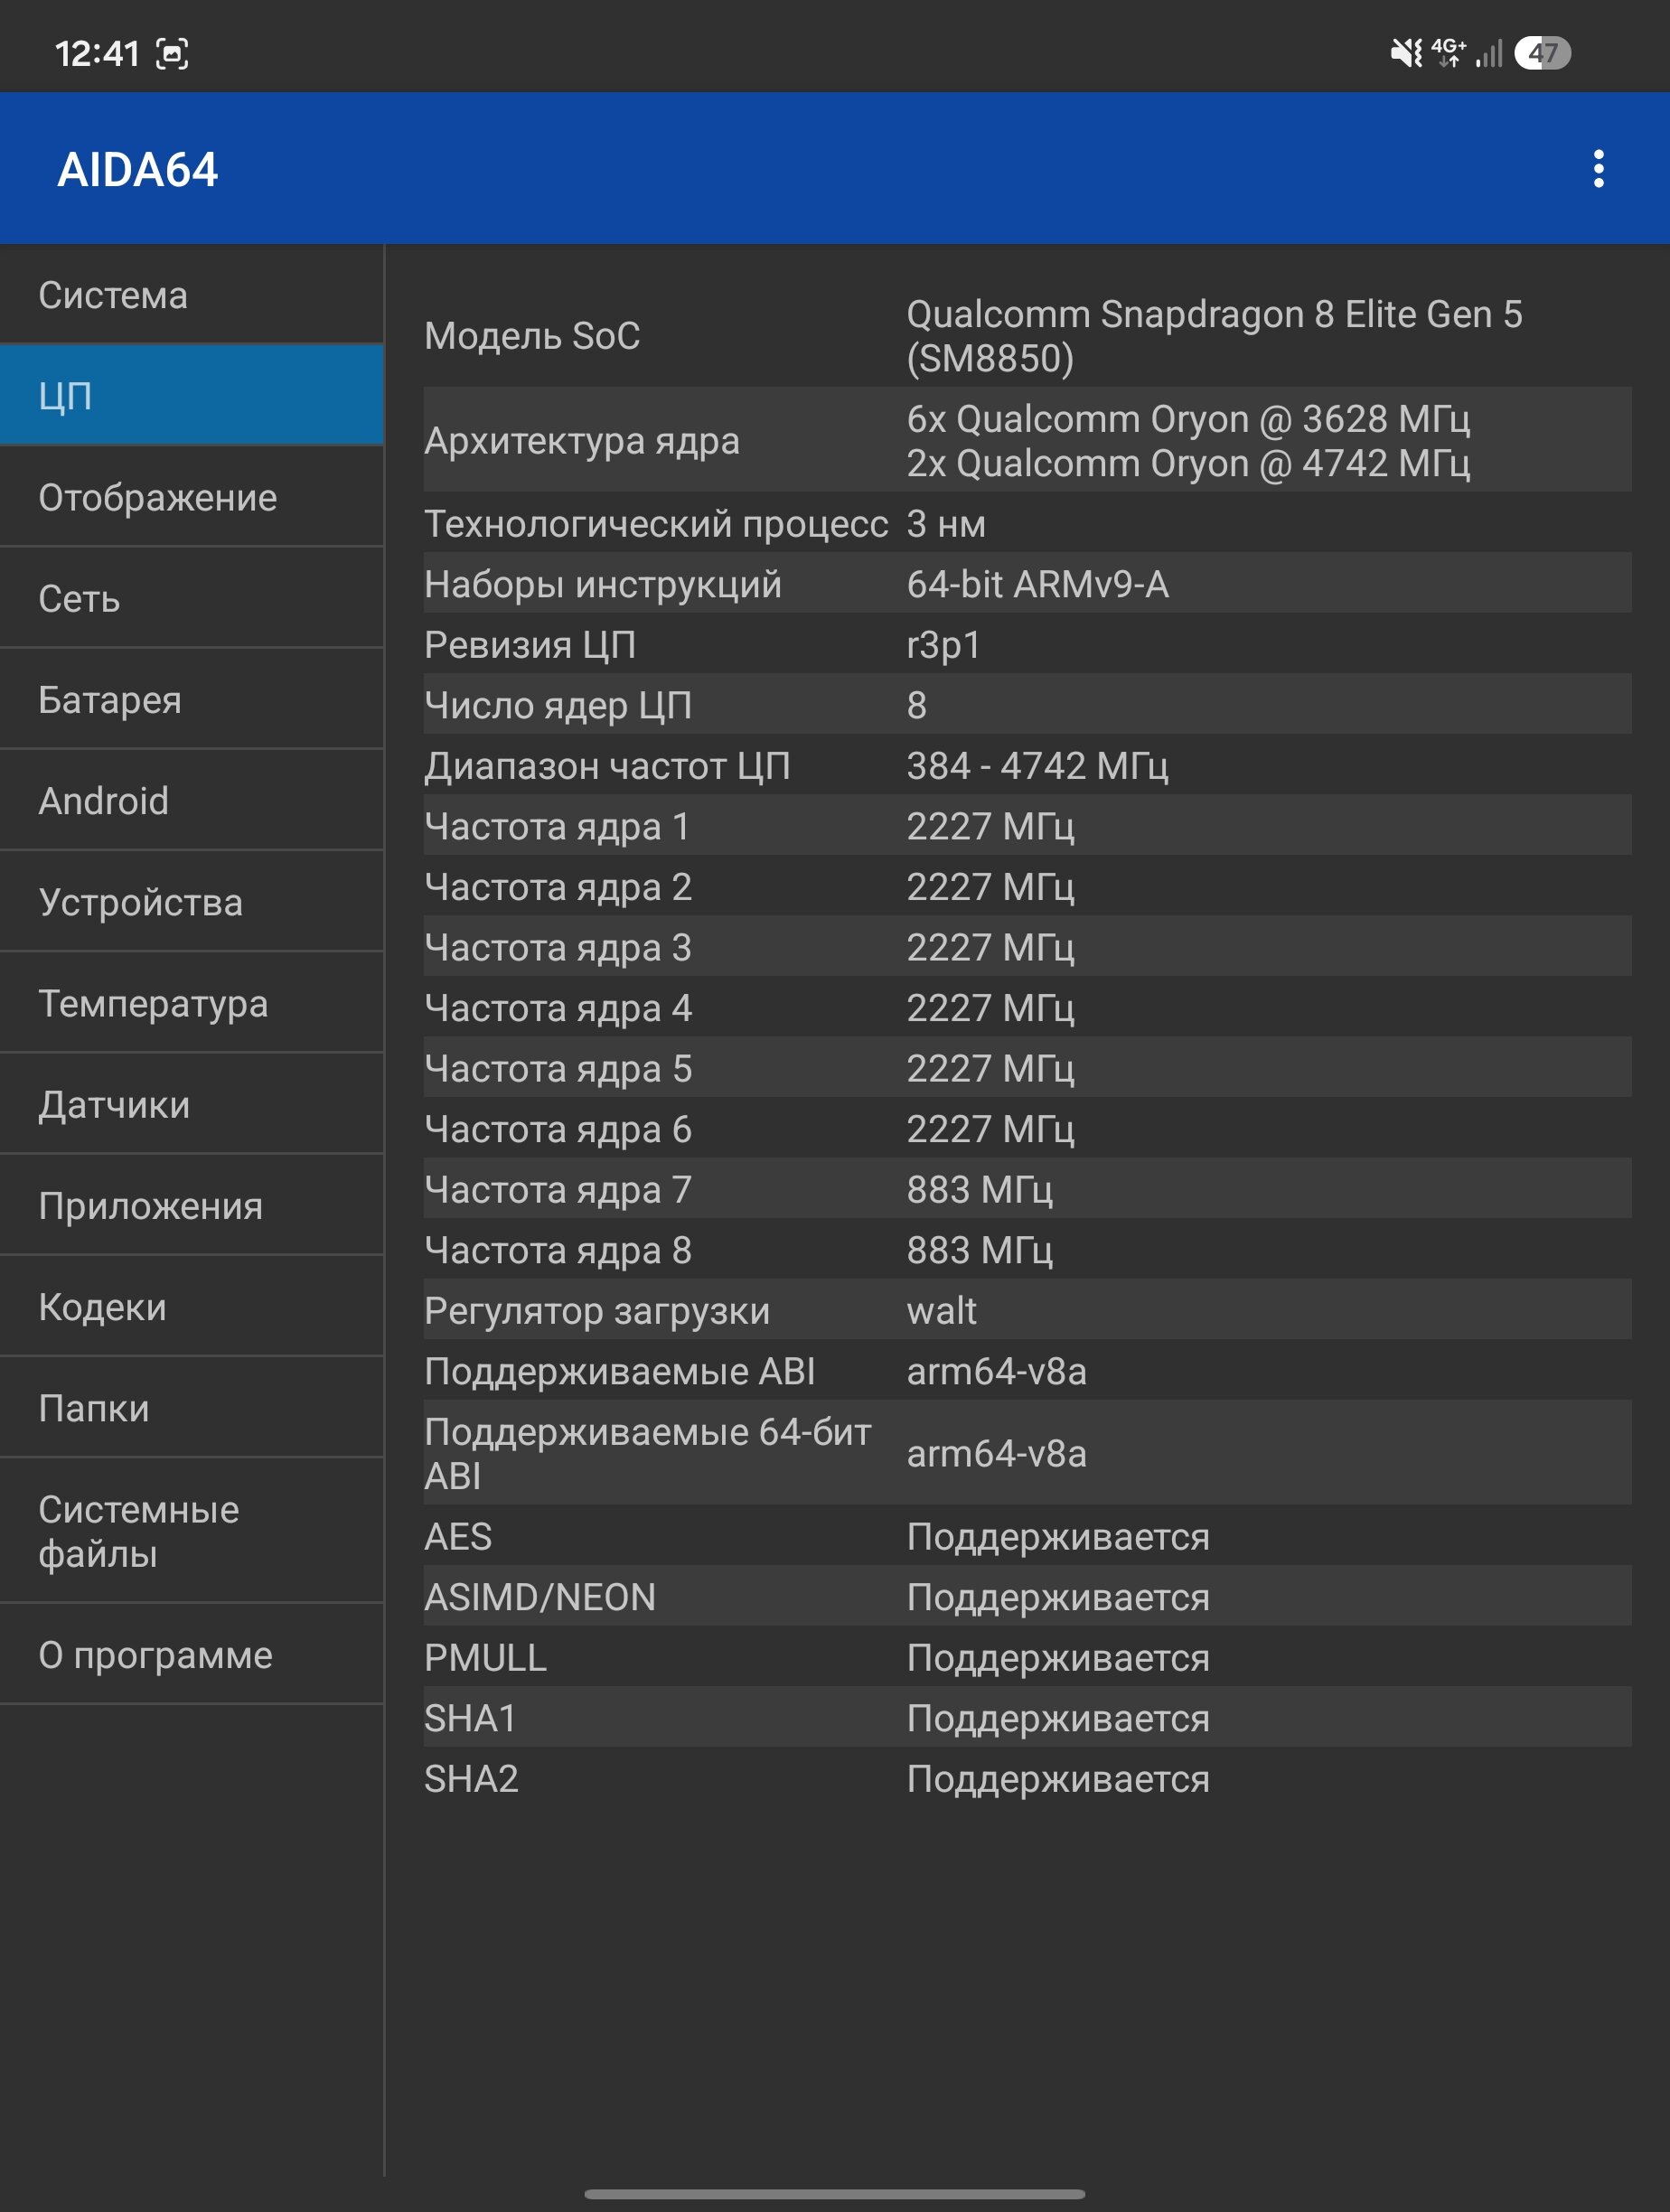Select the 64-bit ARMv9-A value
The image size is (1670, 2212).
tap(1038, 584)
